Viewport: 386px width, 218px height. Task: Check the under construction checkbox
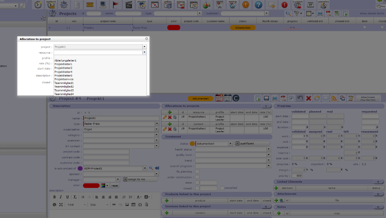(x=197, y=177)
